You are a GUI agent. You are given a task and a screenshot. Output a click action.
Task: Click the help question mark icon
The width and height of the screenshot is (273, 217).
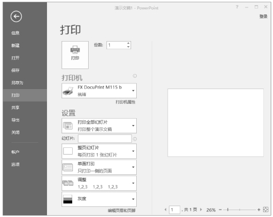coord(237,7)
